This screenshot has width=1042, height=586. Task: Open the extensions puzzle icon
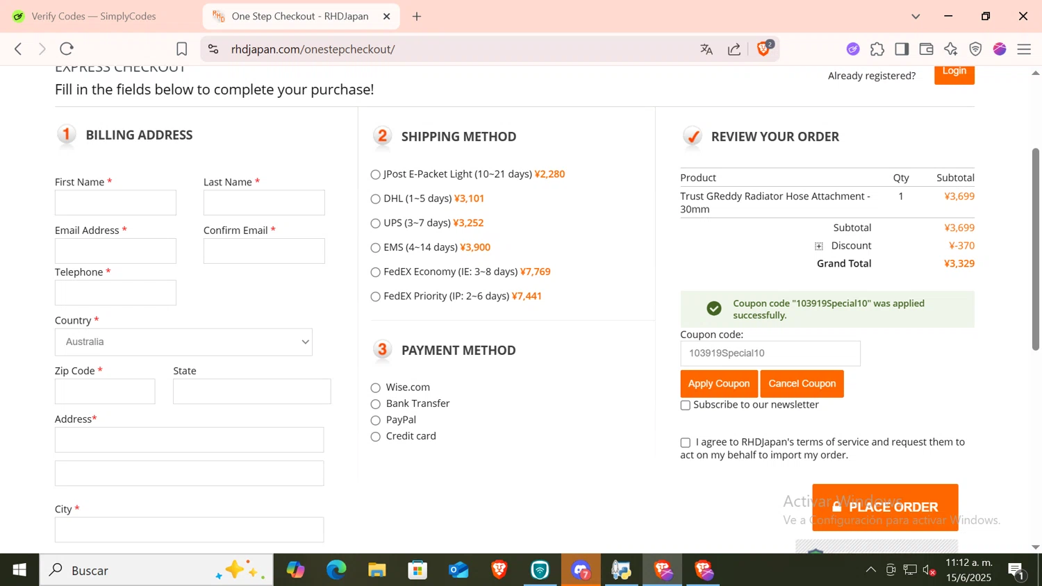tap(877, 49)
